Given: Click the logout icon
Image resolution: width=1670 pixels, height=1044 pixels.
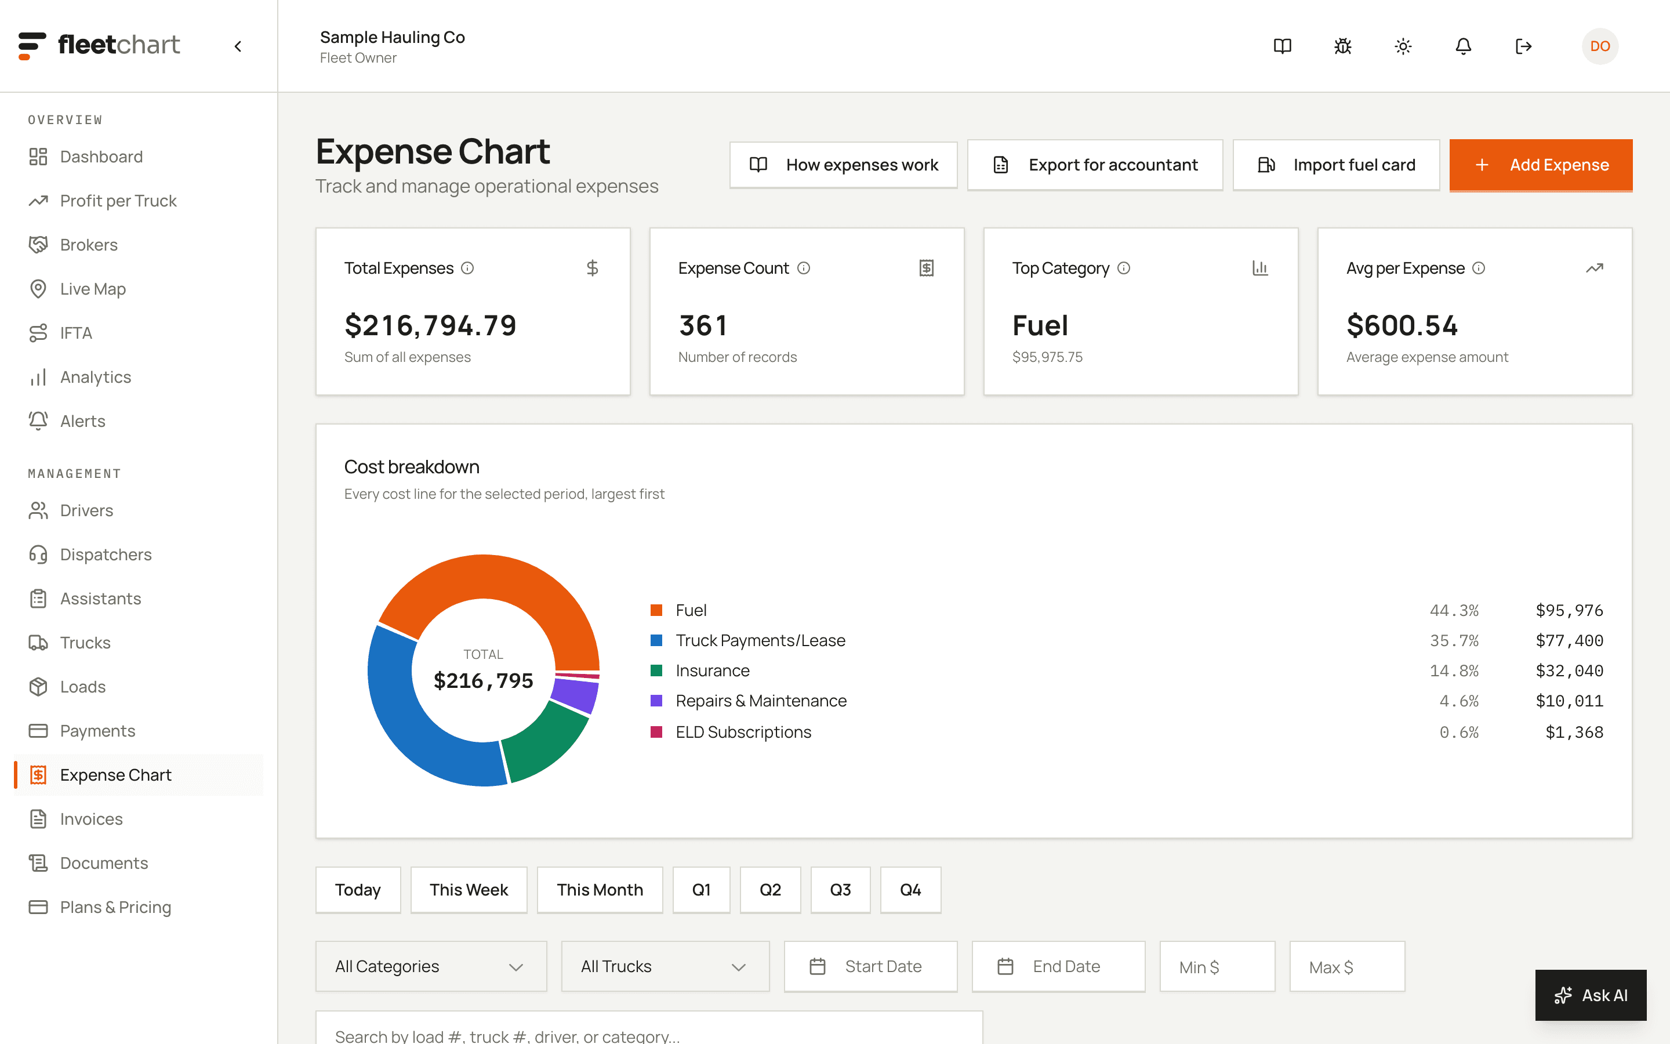Looking at the screenshot, I should click(x=1523, y=46).
